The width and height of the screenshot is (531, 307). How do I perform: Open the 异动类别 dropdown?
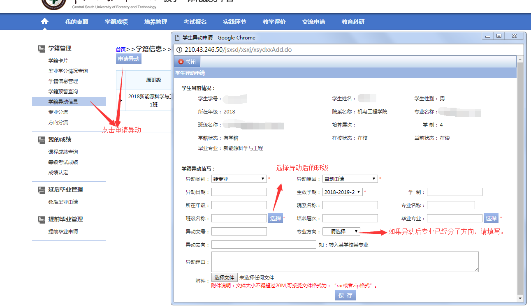click(239, 179)
